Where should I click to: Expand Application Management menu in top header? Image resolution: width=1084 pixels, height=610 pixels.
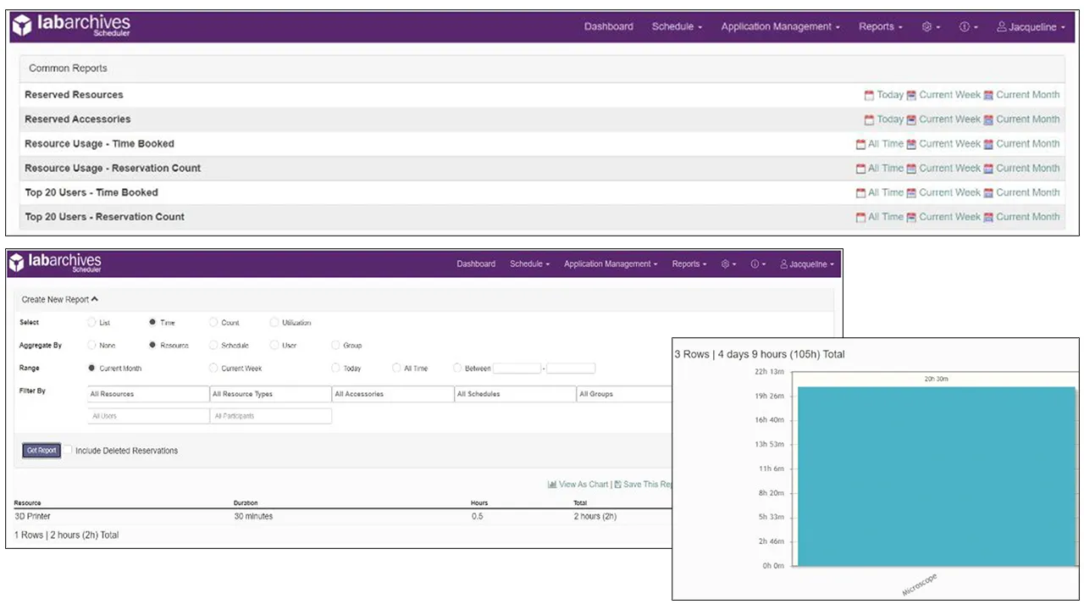779,27
